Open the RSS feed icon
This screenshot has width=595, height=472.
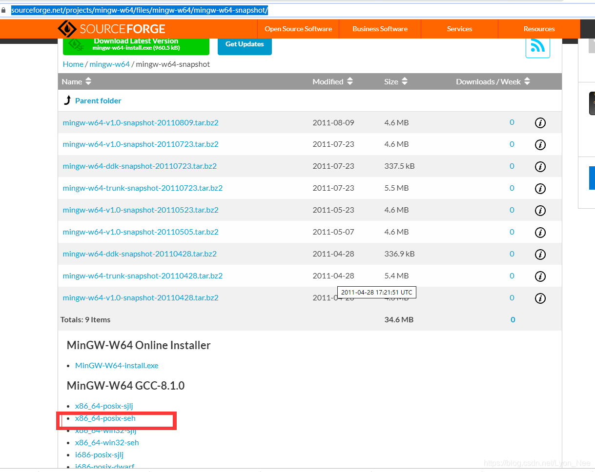[x=537, y=46]
